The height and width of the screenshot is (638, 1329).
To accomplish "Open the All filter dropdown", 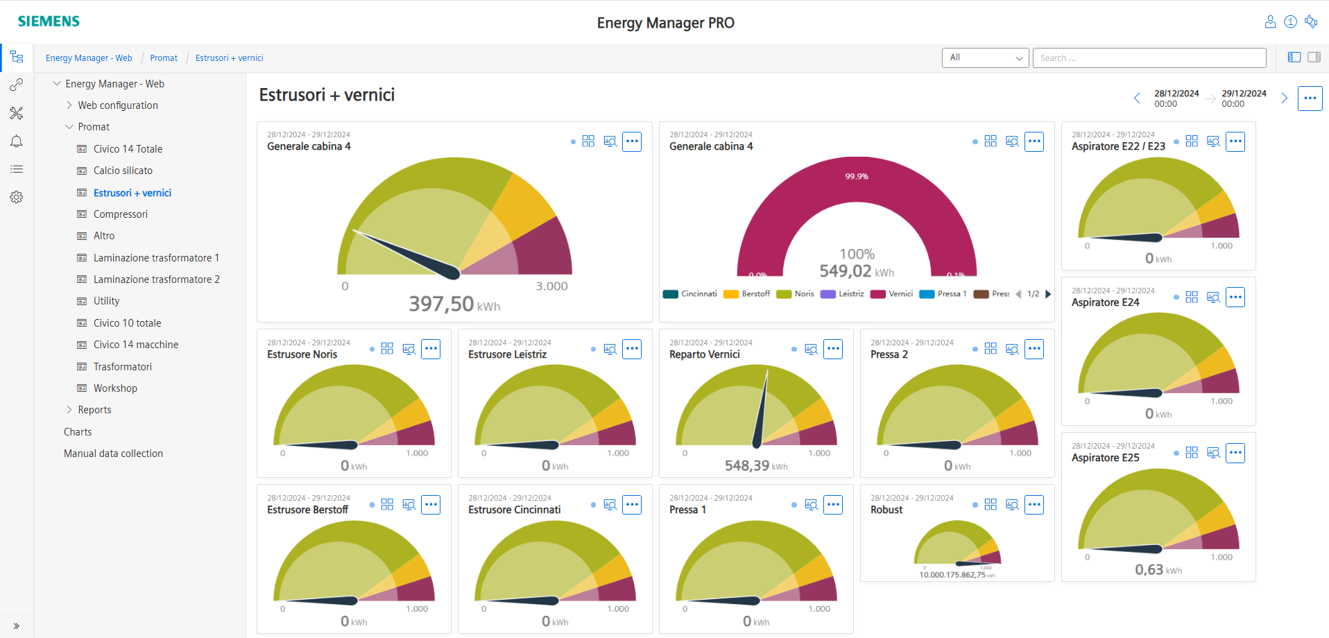I will pos(984,58).
